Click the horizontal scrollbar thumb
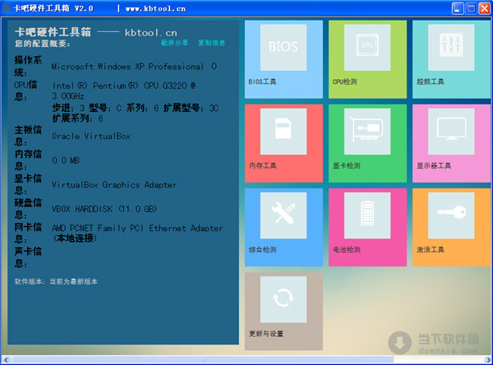Image resolution: width=493 pixels, height=365 pixels. [202, 359]
